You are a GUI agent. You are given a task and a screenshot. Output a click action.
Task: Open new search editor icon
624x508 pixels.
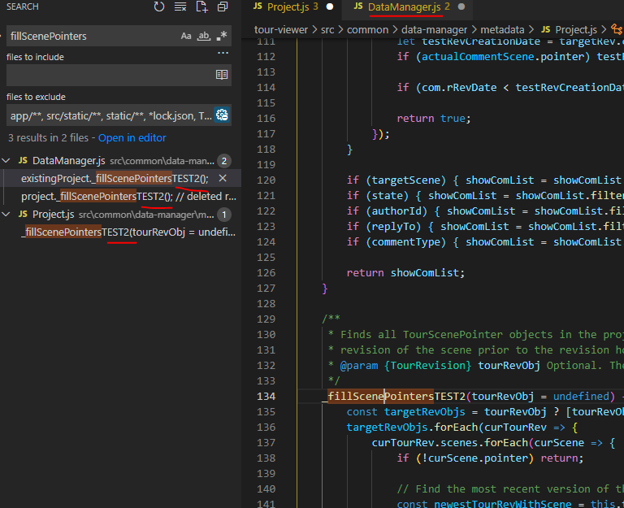(201, 7)
